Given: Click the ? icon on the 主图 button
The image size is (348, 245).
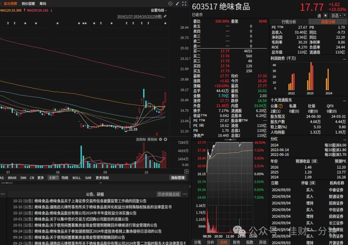Looking at the screenshot, I should [x=57, y=178].
